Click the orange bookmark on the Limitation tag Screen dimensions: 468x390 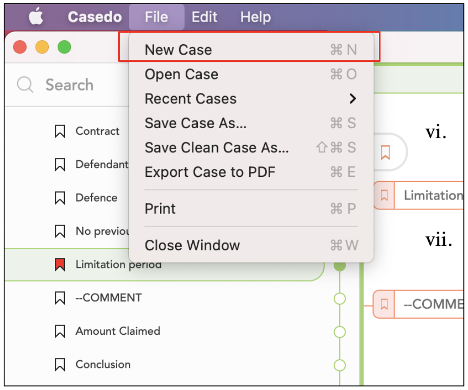coord(384,196)
